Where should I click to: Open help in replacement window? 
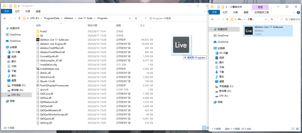(x=299, y=12)
